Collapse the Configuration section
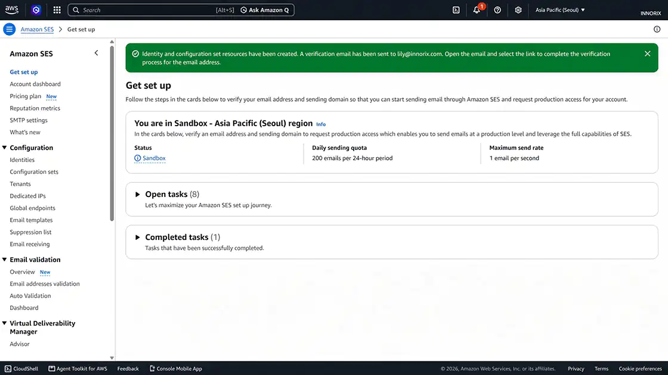This screenshot has width=668, height=375. click(x=5, y=148)
